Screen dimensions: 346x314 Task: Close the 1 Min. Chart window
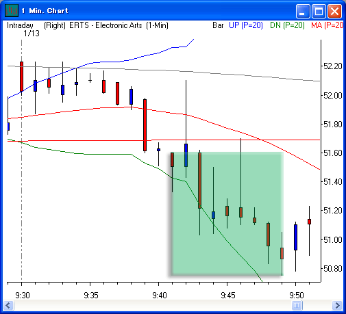click(334, 11)
